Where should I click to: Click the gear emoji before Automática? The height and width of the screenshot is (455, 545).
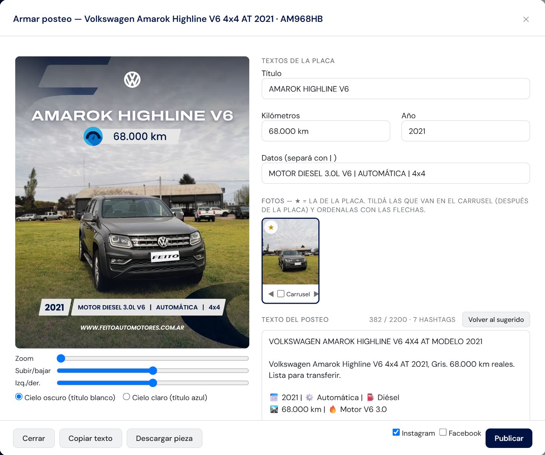[x=309, y=398]
